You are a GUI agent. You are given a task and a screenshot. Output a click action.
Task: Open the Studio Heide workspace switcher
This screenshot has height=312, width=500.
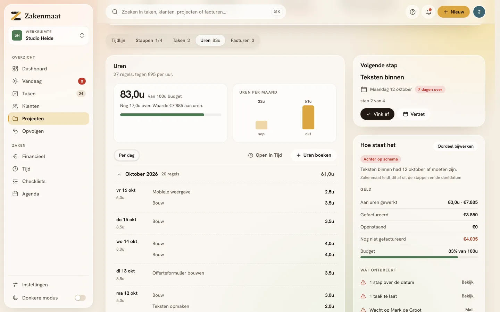[x=49, y=35]
